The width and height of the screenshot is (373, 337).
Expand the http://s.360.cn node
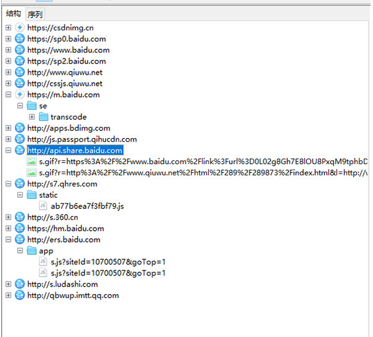[x=8, y=217]
